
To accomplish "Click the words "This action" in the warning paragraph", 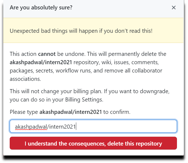I will tap(23, 54).
